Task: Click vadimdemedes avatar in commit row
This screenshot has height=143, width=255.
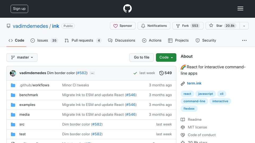Action: [x=13, y=73]
